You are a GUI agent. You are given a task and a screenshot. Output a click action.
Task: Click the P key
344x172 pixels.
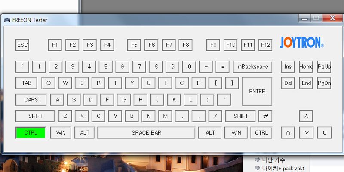click(x=199, y=83)
